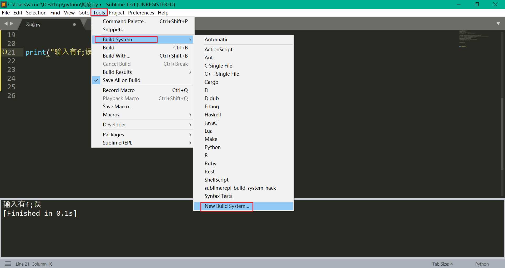505x268 pixels.
Task: Open Command Palette from Tools menu
Action: (x=142, y=21)
